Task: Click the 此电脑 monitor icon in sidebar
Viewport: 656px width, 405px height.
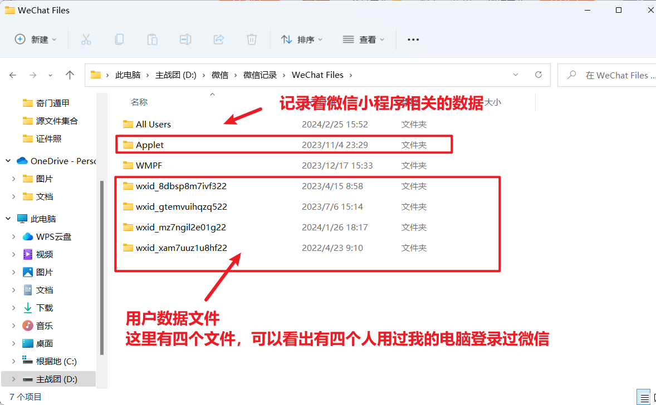Action: point(22,219)
